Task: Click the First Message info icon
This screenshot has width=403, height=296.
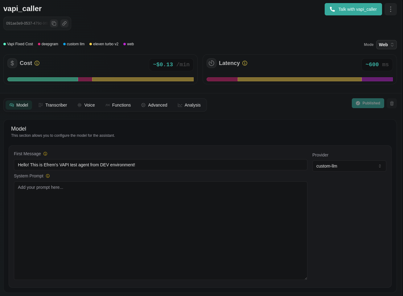Action: pos(45,154)
